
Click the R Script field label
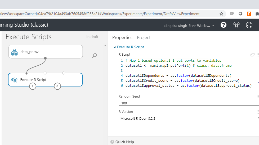124,54
